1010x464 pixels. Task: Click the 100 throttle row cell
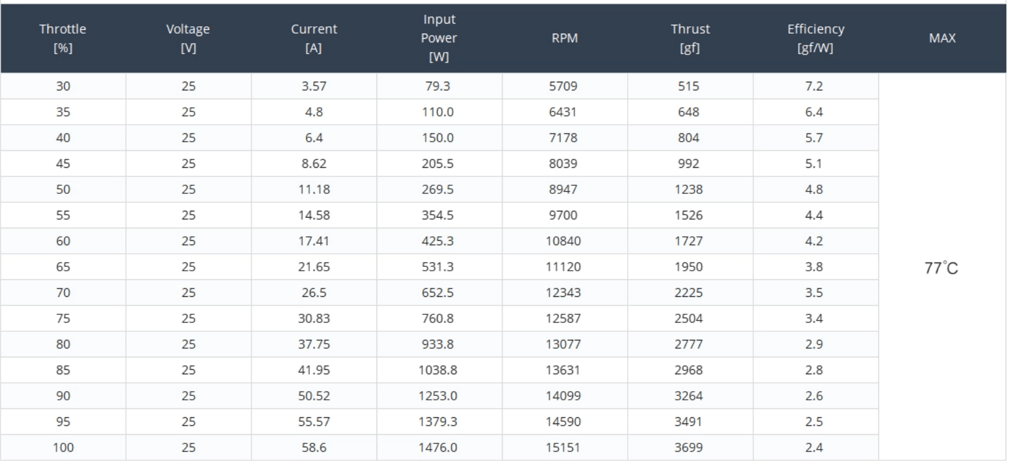point(63,448)
